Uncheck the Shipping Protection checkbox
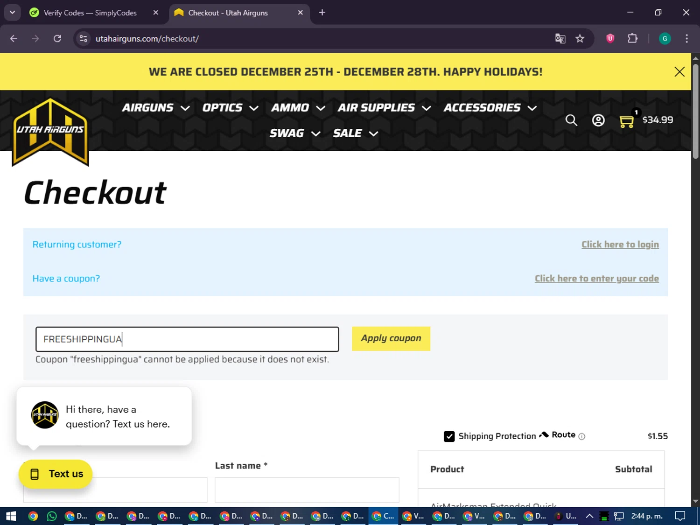This screenshot has width=700, height=525. click(x=449, y=436)
